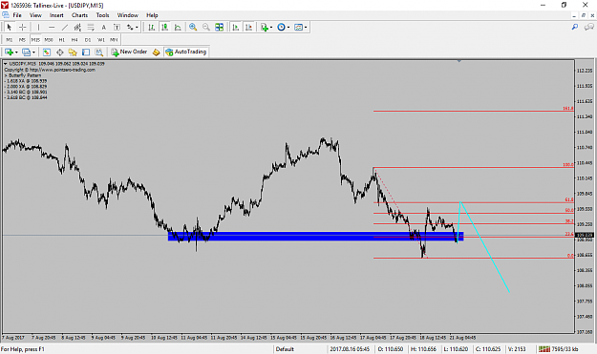Open the Indicators list dropdown
Screen dimensions: 597x354
pos(271,27)
